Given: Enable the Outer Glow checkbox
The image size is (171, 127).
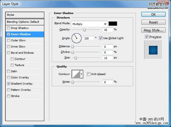Looking at the screenshot, I should pyautogui.click(x=8, y=40).
